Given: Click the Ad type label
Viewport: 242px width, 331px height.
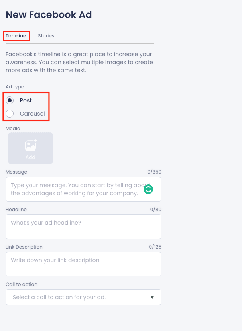Looking at the screenshot, I should click(x=14, y=86).
